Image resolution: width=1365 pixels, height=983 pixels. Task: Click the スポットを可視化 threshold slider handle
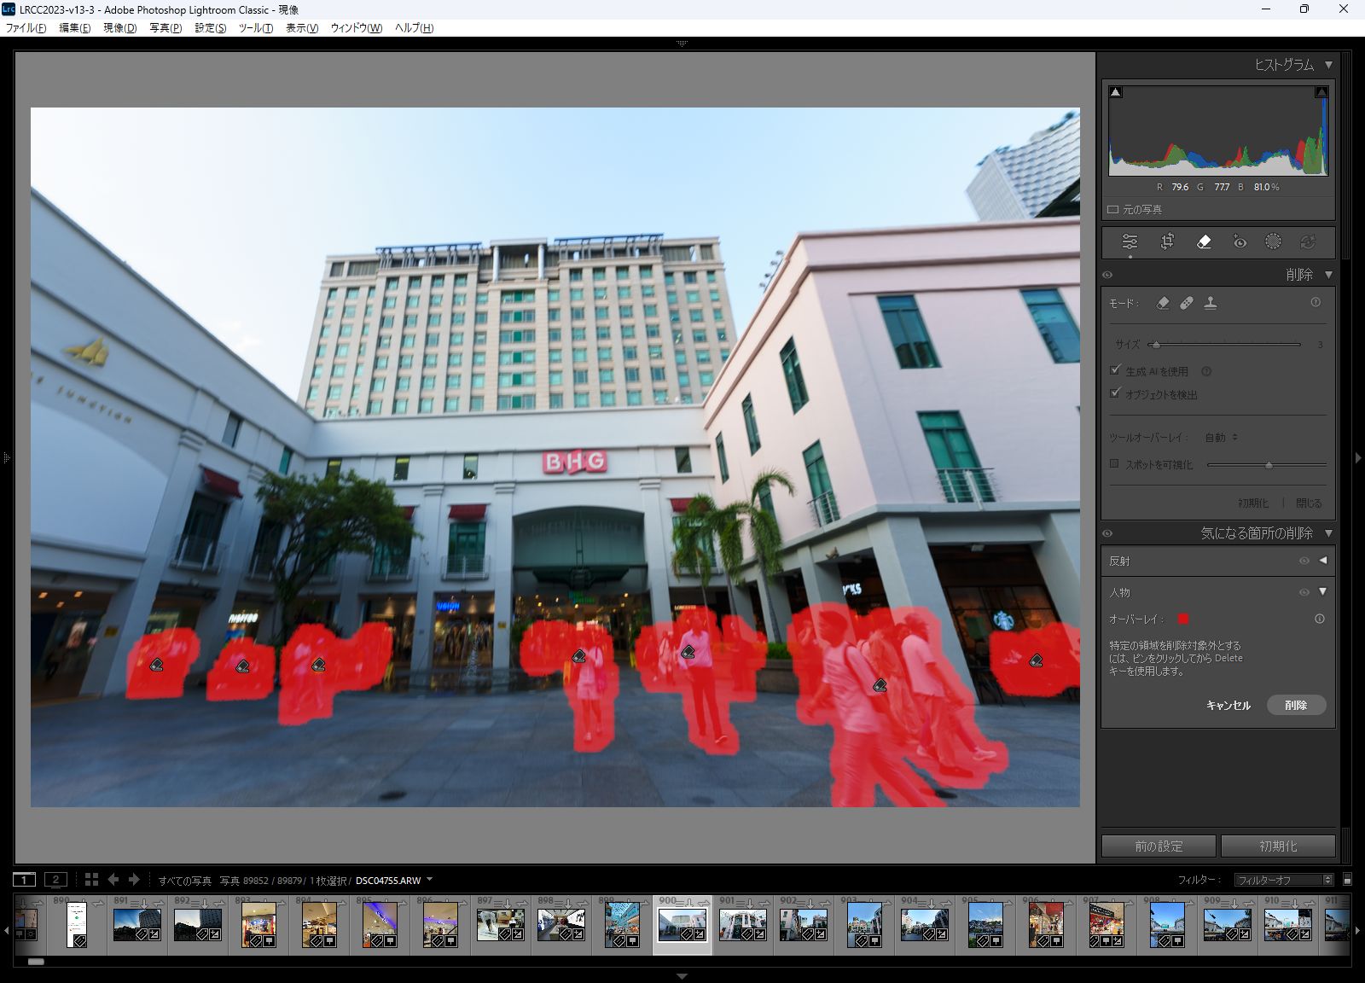[1269, 465]
